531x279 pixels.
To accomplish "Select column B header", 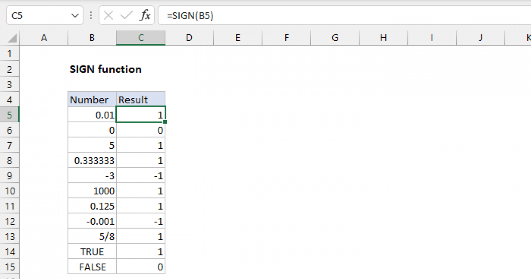I will point(92,38).
